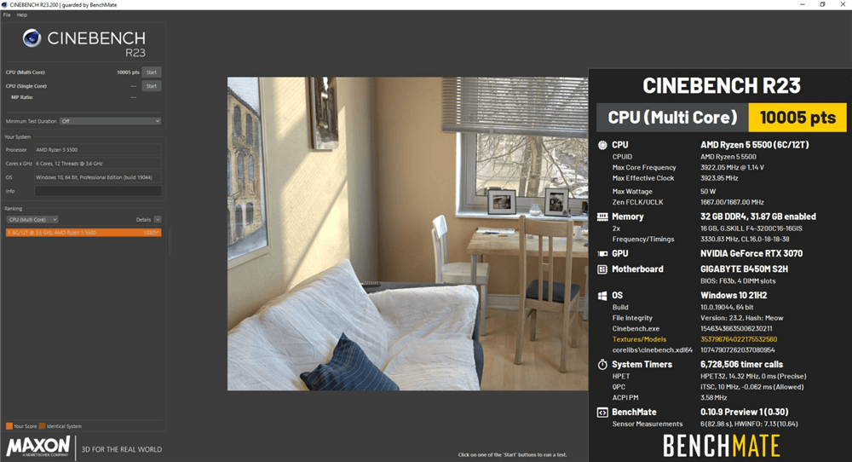Click the Windows logo OS icon

pos(603,296)
